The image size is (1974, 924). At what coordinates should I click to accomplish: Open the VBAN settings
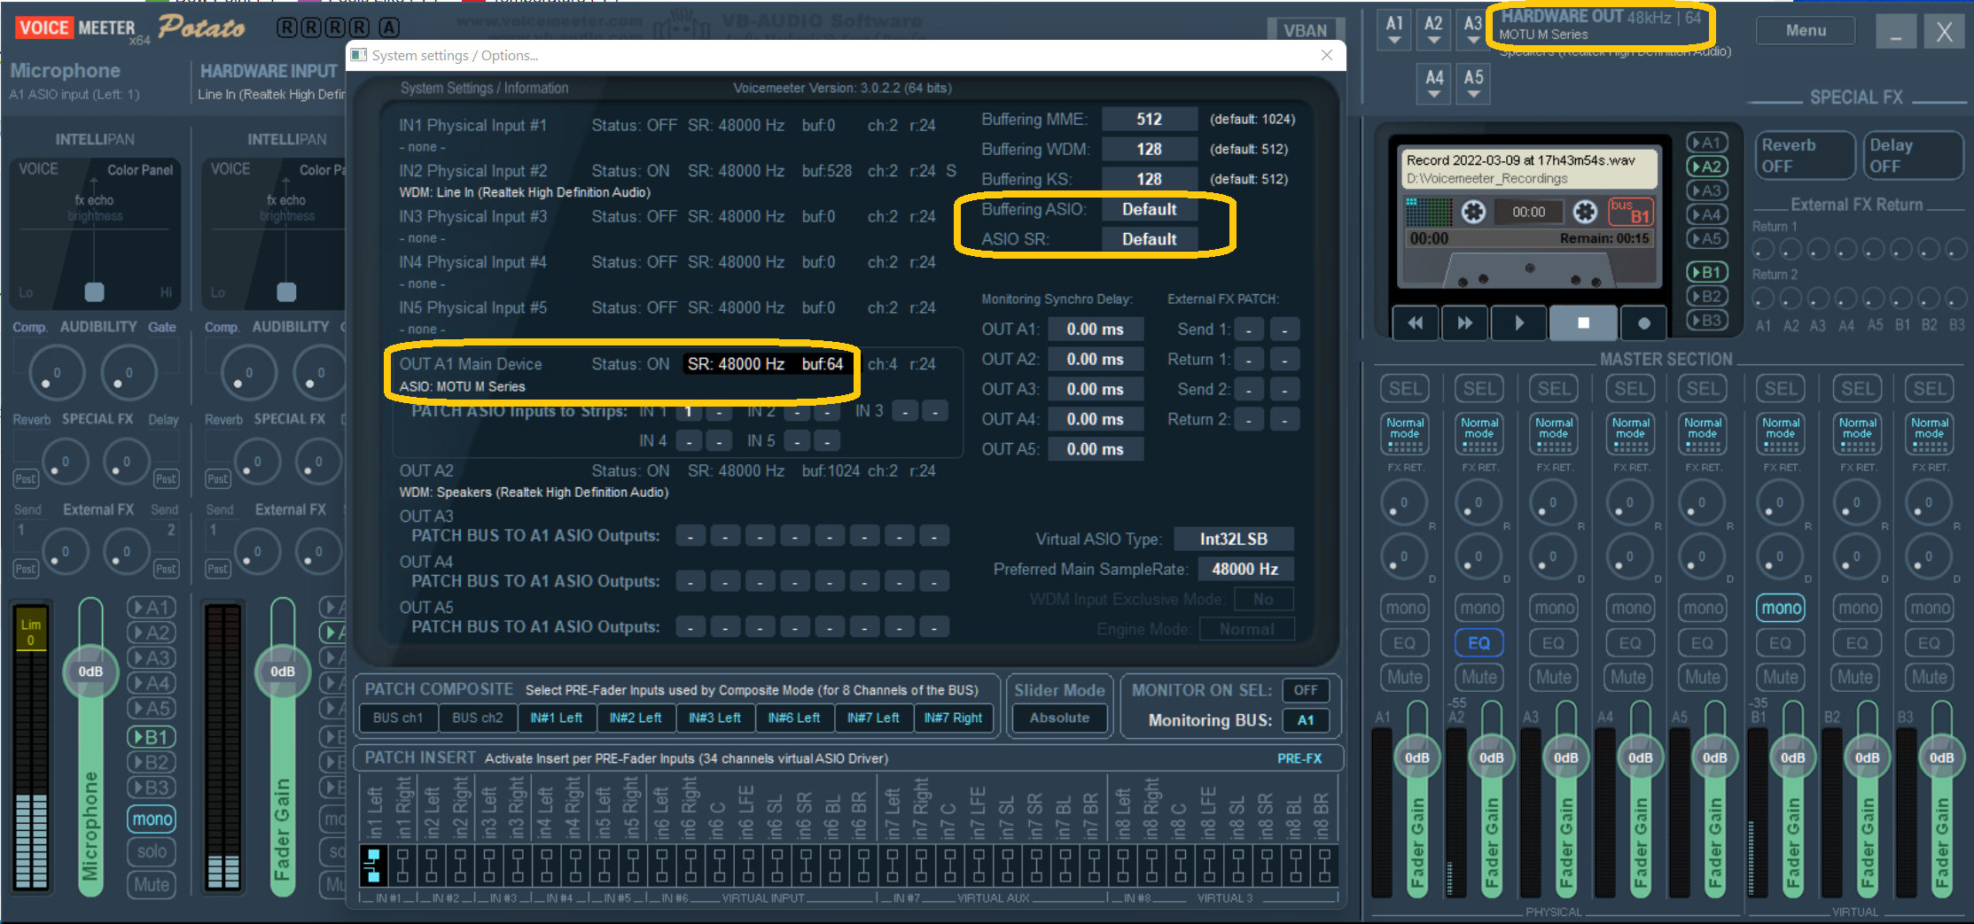1305,30
